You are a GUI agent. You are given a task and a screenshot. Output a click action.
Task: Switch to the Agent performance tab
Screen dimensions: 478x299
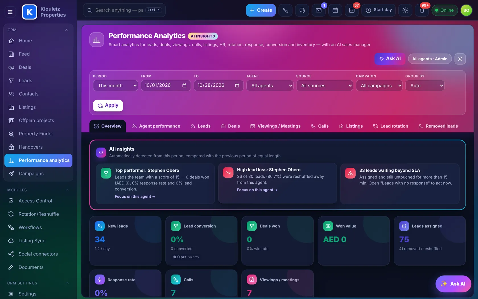click(x=156, y=126)
